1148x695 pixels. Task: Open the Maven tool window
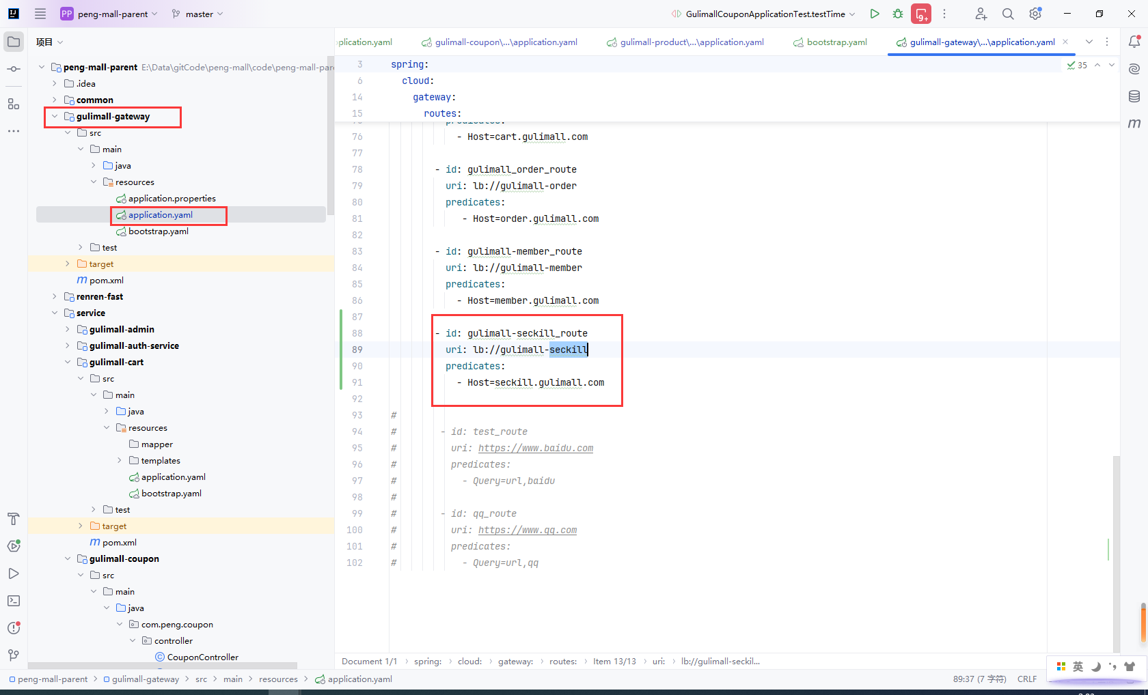coord(1134,124)
